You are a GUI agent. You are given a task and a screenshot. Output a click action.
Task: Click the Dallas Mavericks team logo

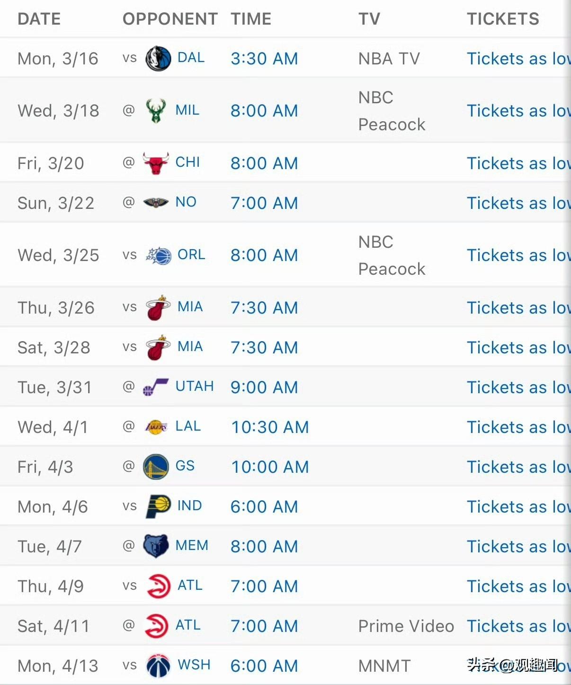click(x=158, y=59)
